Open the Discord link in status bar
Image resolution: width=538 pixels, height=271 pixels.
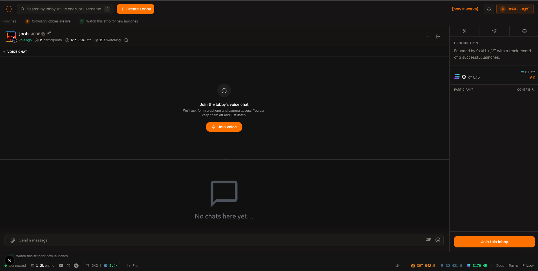61,266
